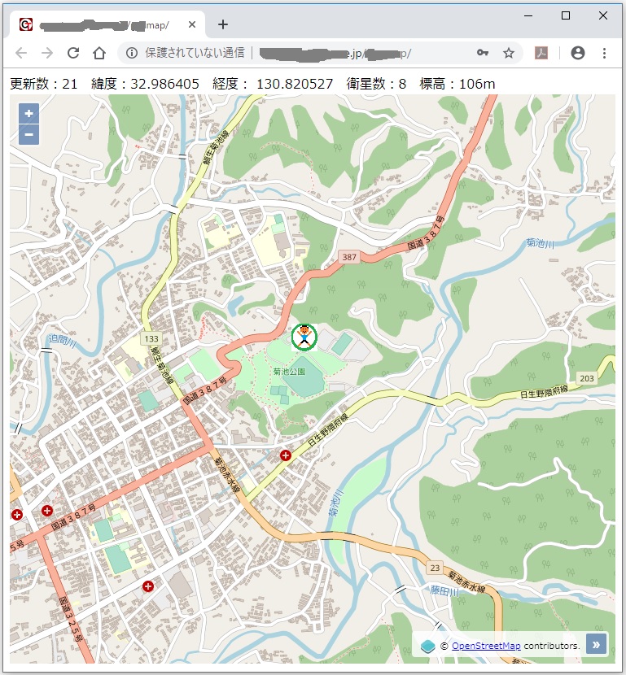Click the browser reload button

(x=73, y=53)
